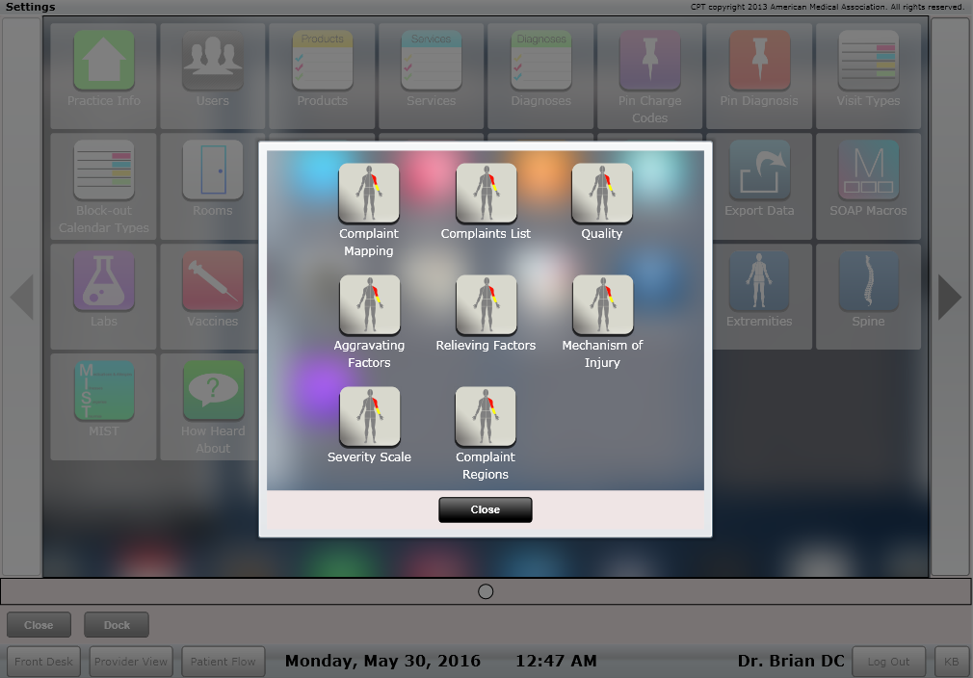Go to previous settings page arrow
The width and height of the screenshot is (973, 678).
click(21, 298)
